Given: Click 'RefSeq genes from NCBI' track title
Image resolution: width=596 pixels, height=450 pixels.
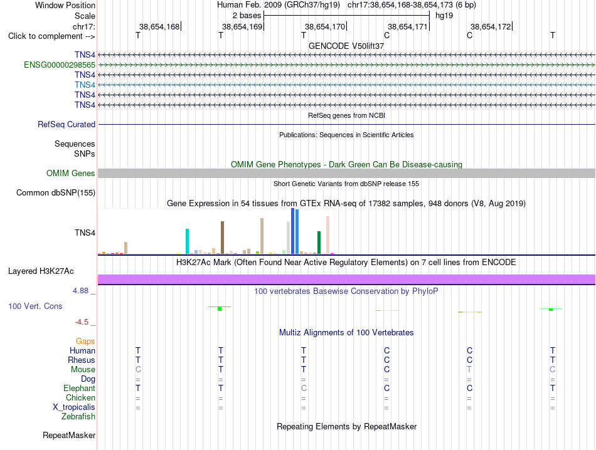Looking at the screenshot, I should (346, 115).
